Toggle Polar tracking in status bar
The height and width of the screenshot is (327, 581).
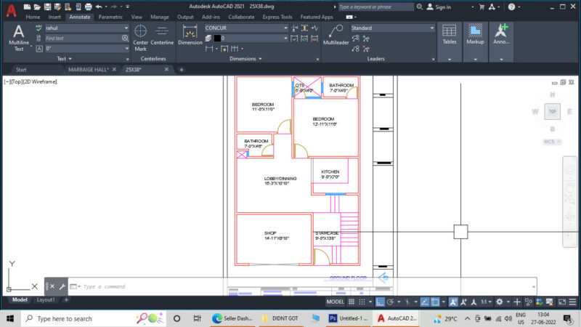click(x=390, y=302)
